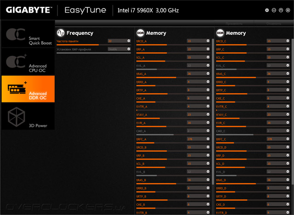Viewport: 294px width, 215px height.
Task: Expand the tRTP_A dropdown arrow
Action: click(208, 90)
